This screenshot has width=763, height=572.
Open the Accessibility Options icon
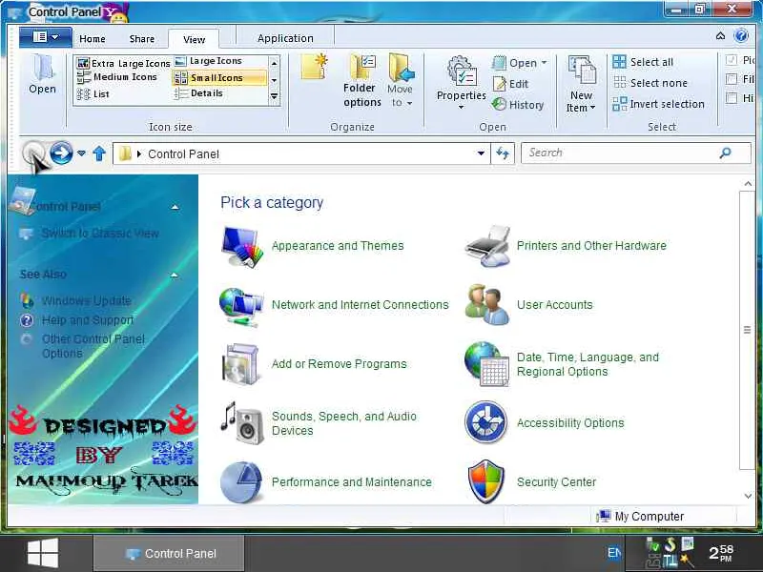tap(485, 422)
